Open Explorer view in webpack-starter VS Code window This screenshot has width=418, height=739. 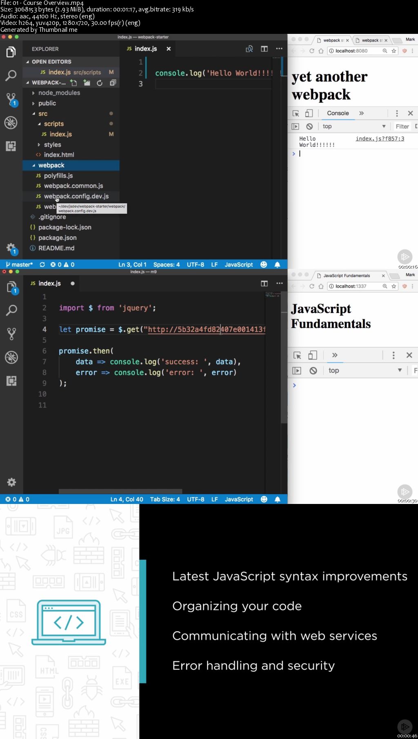point(11,52)
